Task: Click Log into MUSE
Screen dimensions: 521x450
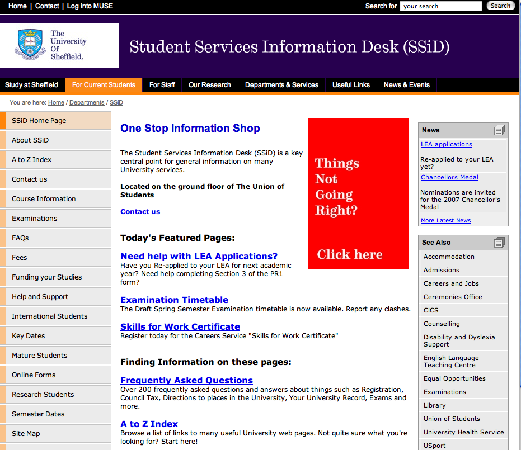Action: [90, 6]
